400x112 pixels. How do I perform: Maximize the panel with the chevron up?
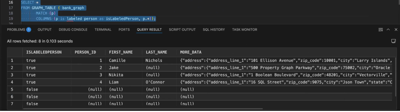(x=388, y=30)
